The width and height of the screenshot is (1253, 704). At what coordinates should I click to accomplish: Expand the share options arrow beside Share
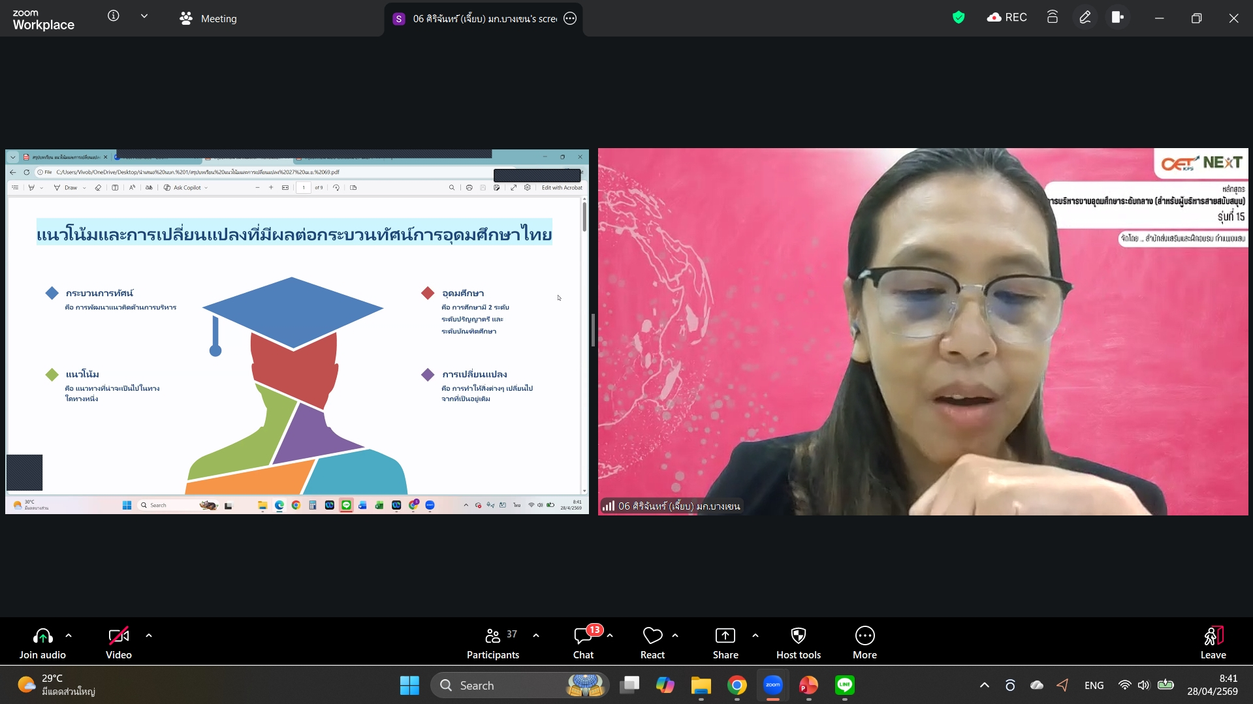coord(755,635)
